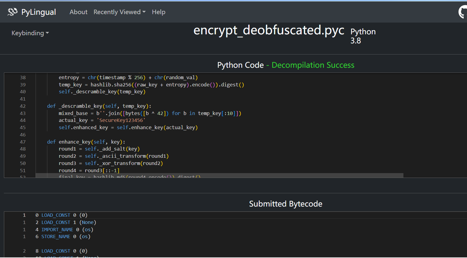Place cursor on def enhance_key line
Image resolution: width=467 pixels, height=258 pixels.
(86, 142)
